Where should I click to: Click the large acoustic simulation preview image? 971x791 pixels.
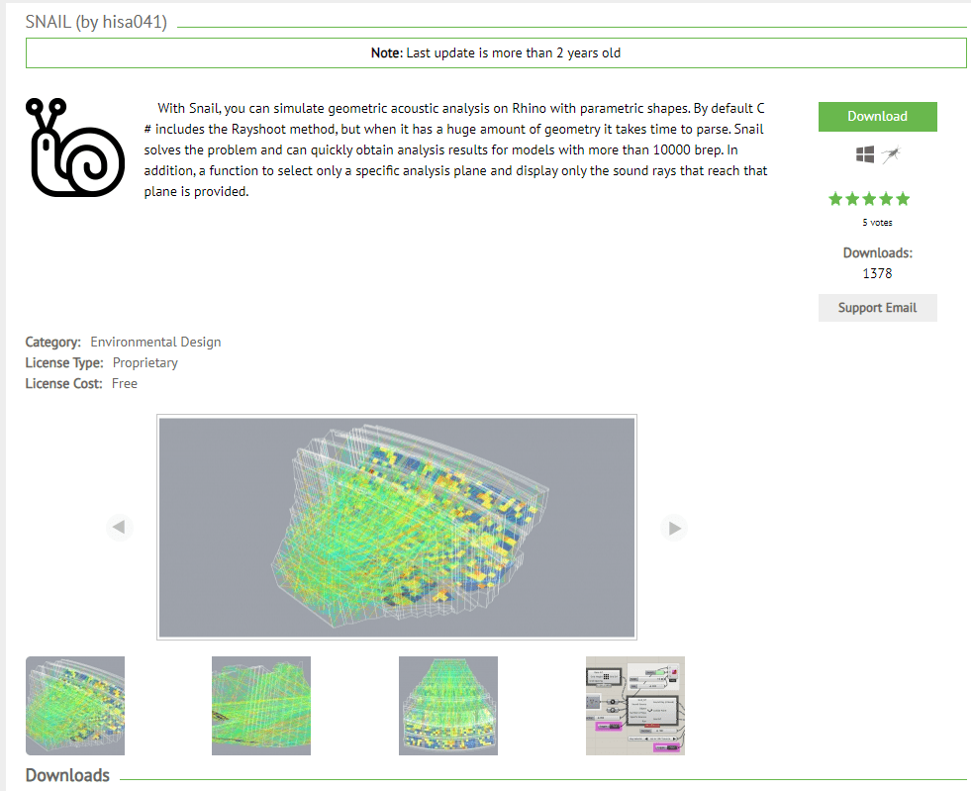coord(396,528)
